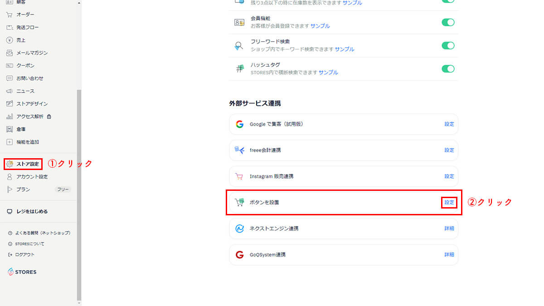Click the lock icon next to アクセス解析

point(49,117)
